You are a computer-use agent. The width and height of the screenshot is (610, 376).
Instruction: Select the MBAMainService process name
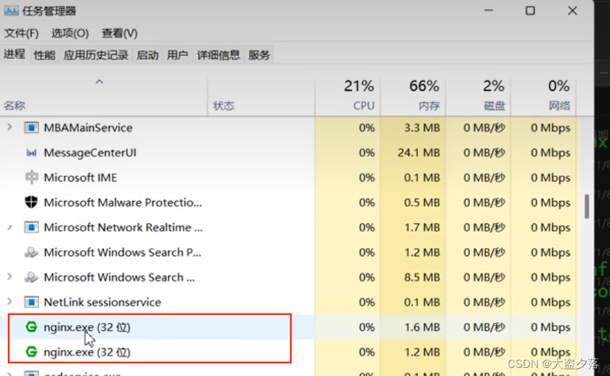(88, 128)
